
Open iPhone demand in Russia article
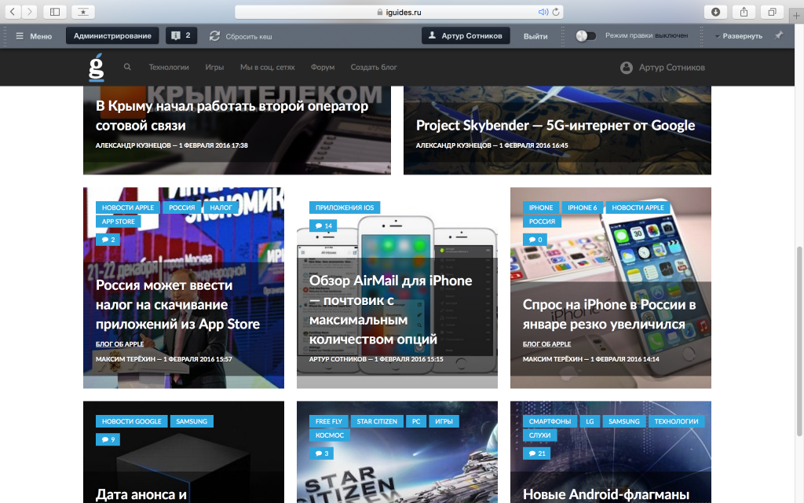pos(609,314)
